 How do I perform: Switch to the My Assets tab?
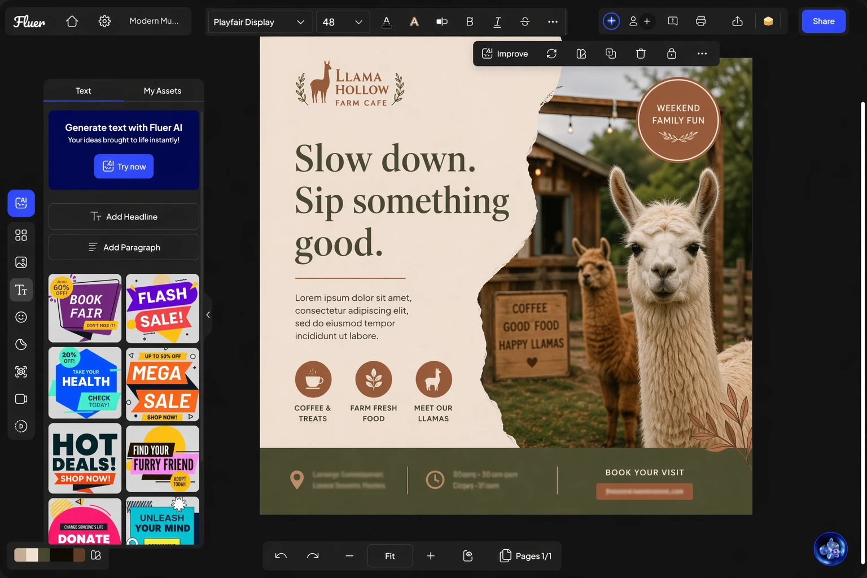click(x=163, y=91)
